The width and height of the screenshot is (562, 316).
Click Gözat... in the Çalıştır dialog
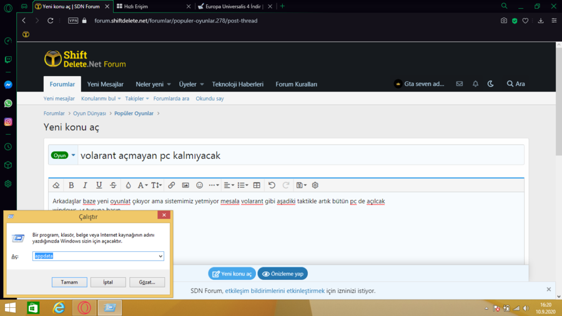(x=147, y=282)
